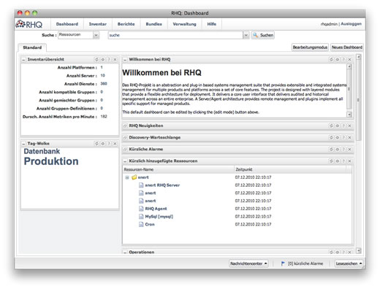The width and height of the screenshot is (380, 289).
Task: Open the Inventar menu
Action: pos(98,24)
